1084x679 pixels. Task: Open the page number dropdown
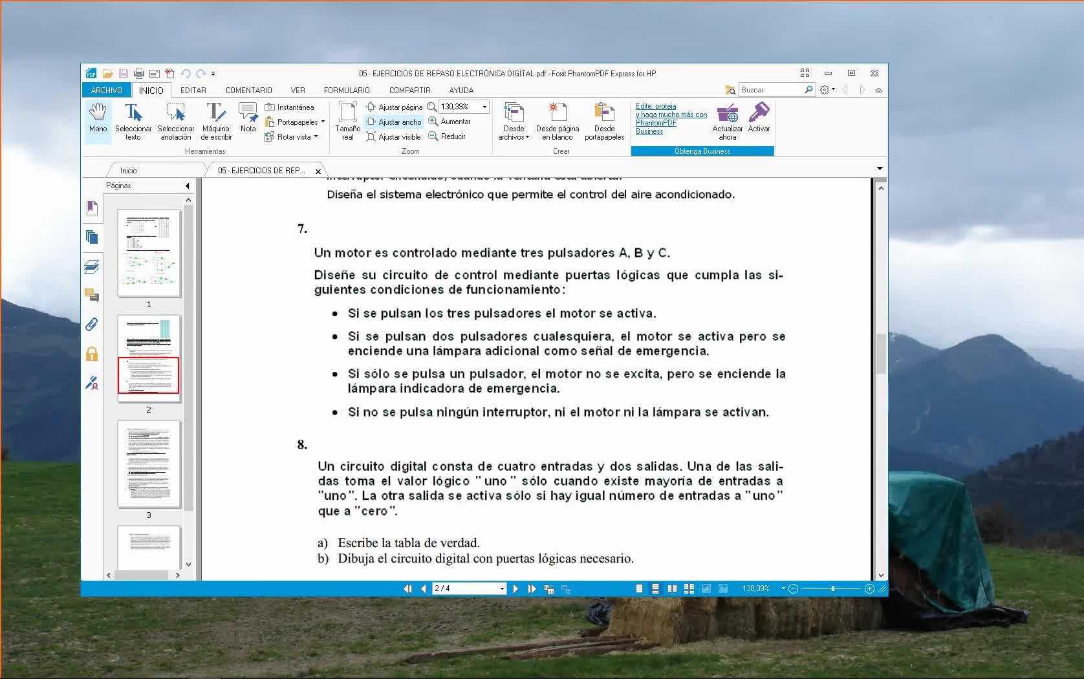click(502, 588)
